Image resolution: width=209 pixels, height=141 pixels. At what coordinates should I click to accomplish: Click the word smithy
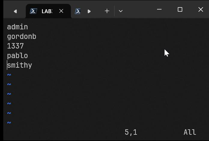click(20, 65)
